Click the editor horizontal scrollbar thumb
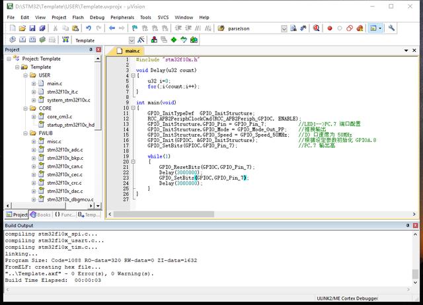 click(164, 214)
